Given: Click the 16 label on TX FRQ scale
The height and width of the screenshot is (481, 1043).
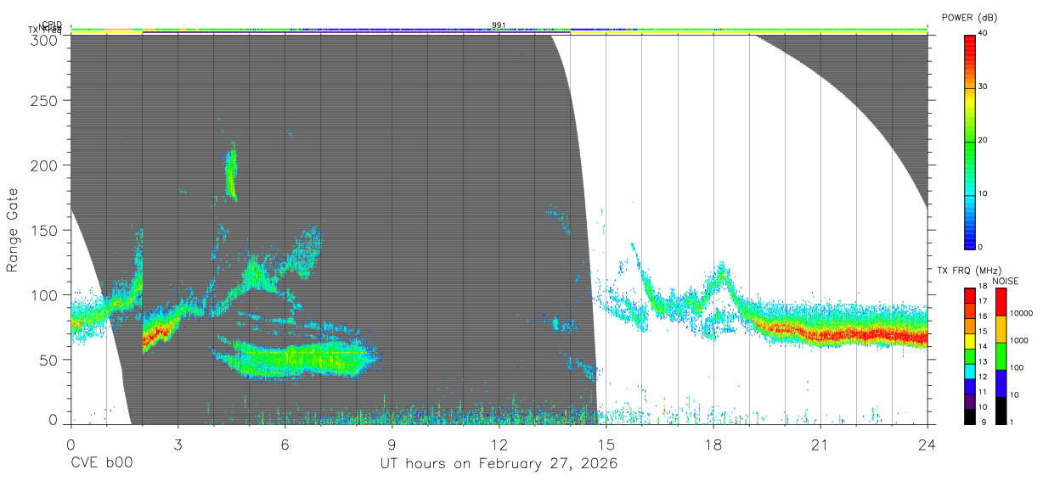Looking at the screenshot, I should coord(983,316).
